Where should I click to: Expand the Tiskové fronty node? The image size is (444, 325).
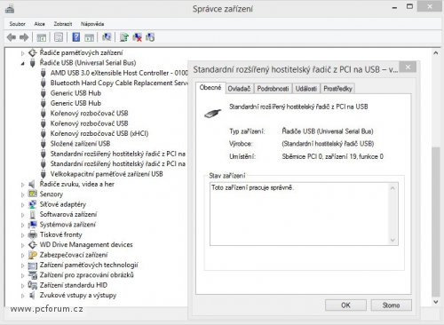[x=23, y=235]
